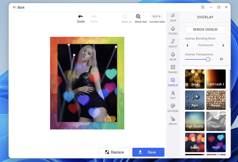
Task: Apply the High Quality overlay
Action: coord(195,121)
